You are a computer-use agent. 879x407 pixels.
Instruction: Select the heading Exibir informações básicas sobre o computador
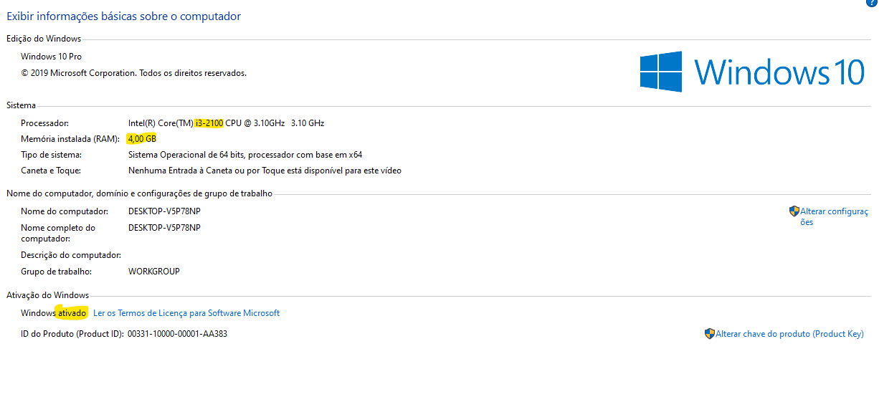pyautogui.click(x=124, y=16)
